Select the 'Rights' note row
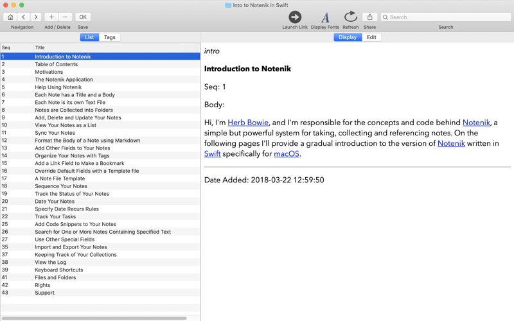Screen dimensions: 514x321 click(100, 285)
